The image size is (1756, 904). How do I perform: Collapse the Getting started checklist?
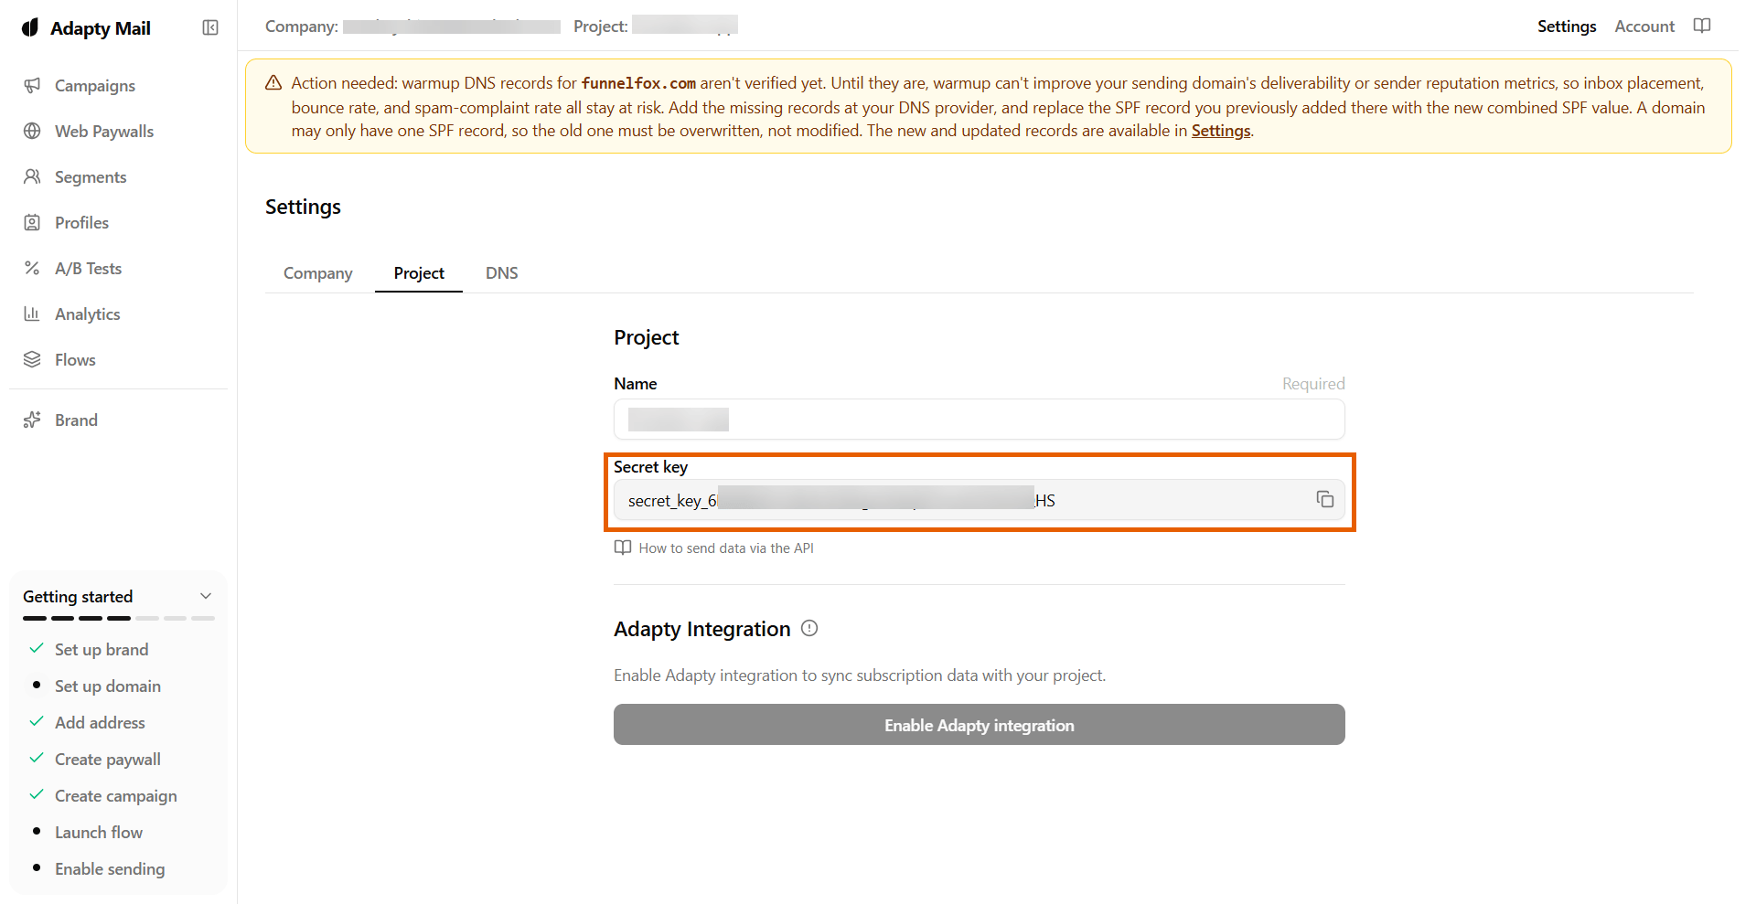coord(206,596)
